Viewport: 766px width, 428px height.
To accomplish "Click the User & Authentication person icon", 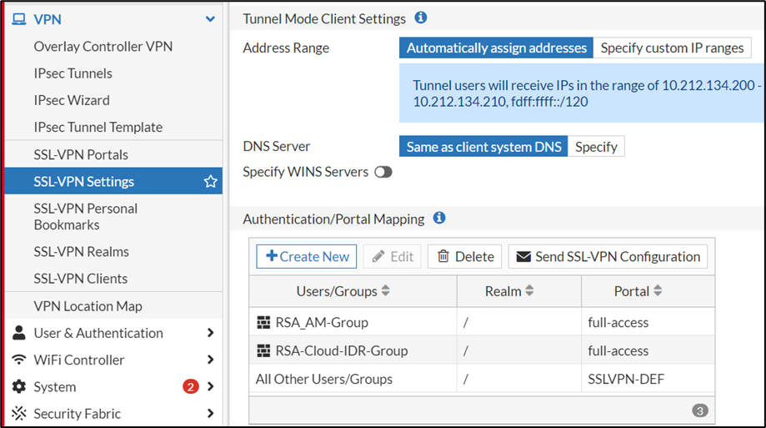I will pos(18,333).
